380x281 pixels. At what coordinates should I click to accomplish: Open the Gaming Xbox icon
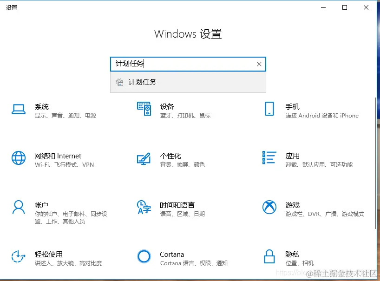269,207
